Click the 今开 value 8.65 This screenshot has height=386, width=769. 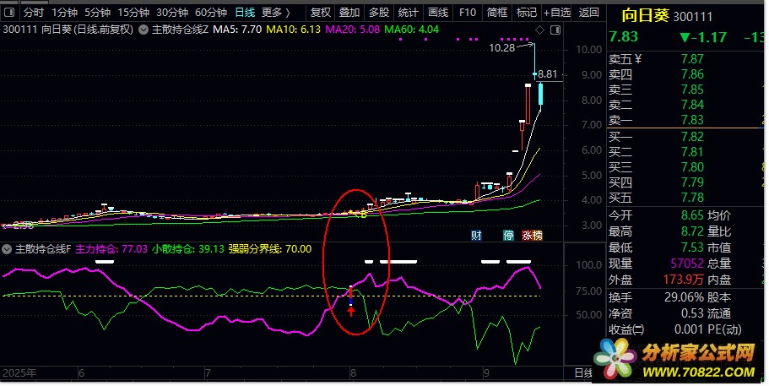[692, 215]
